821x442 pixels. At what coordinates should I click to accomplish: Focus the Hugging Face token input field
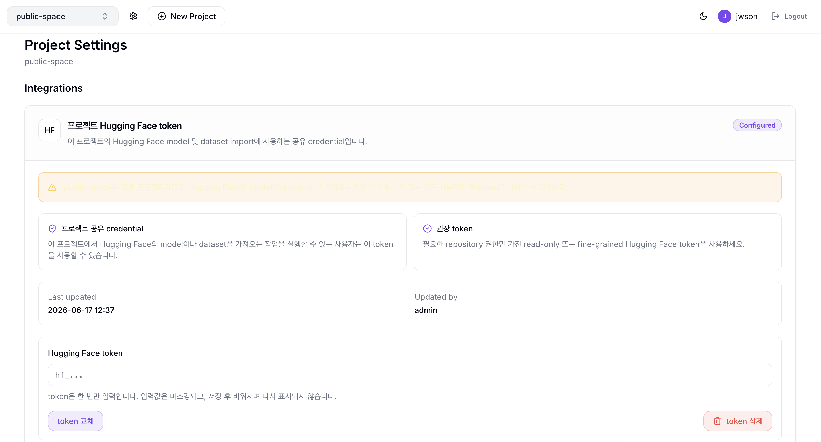pos(410,375)
